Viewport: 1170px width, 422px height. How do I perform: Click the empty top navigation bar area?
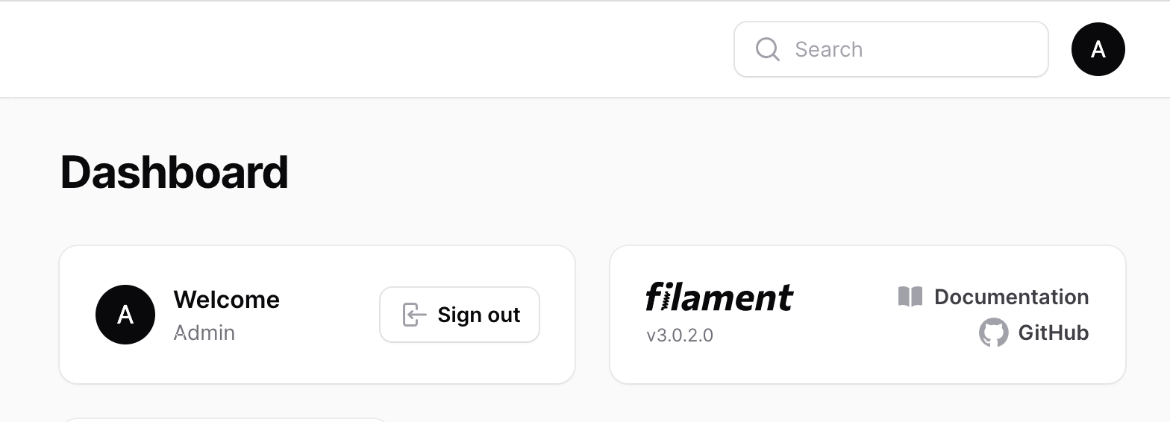373,49
